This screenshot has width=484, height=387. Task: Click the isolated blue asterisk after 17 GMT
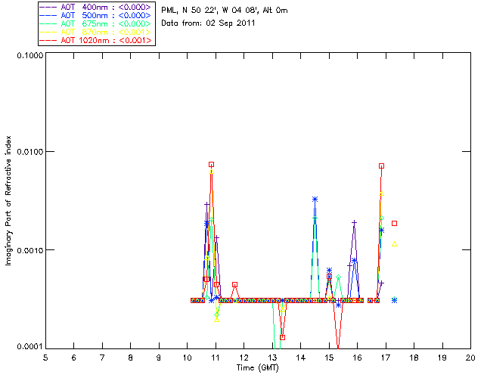394,300
